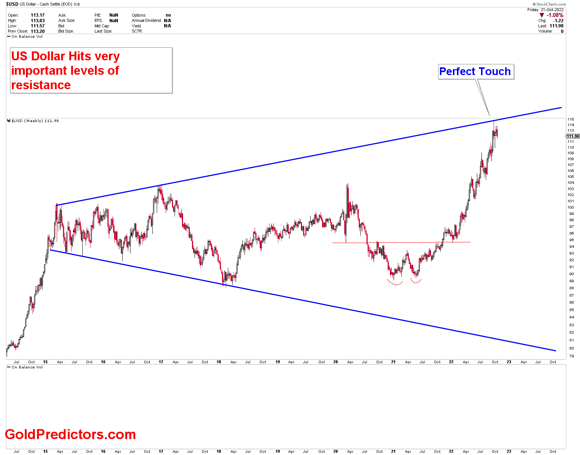Click the 115 level on price axis
Image resolution: width=580 pixels, height=455 pixels.
coord(571,119)
